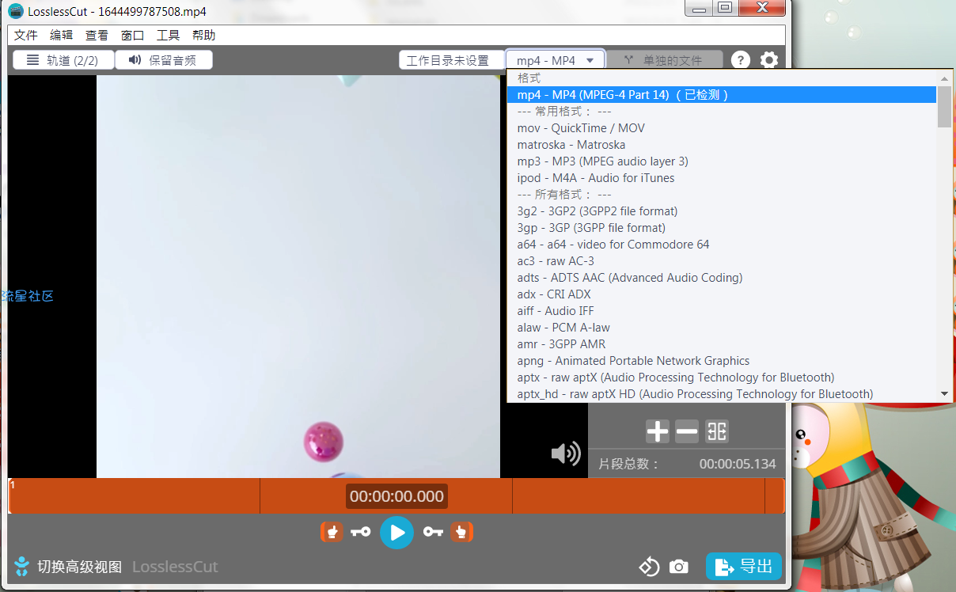This screenshot has height=592, width=956.
Task: Click LosslessCut app icon in title bar
Action: [16, 11]
